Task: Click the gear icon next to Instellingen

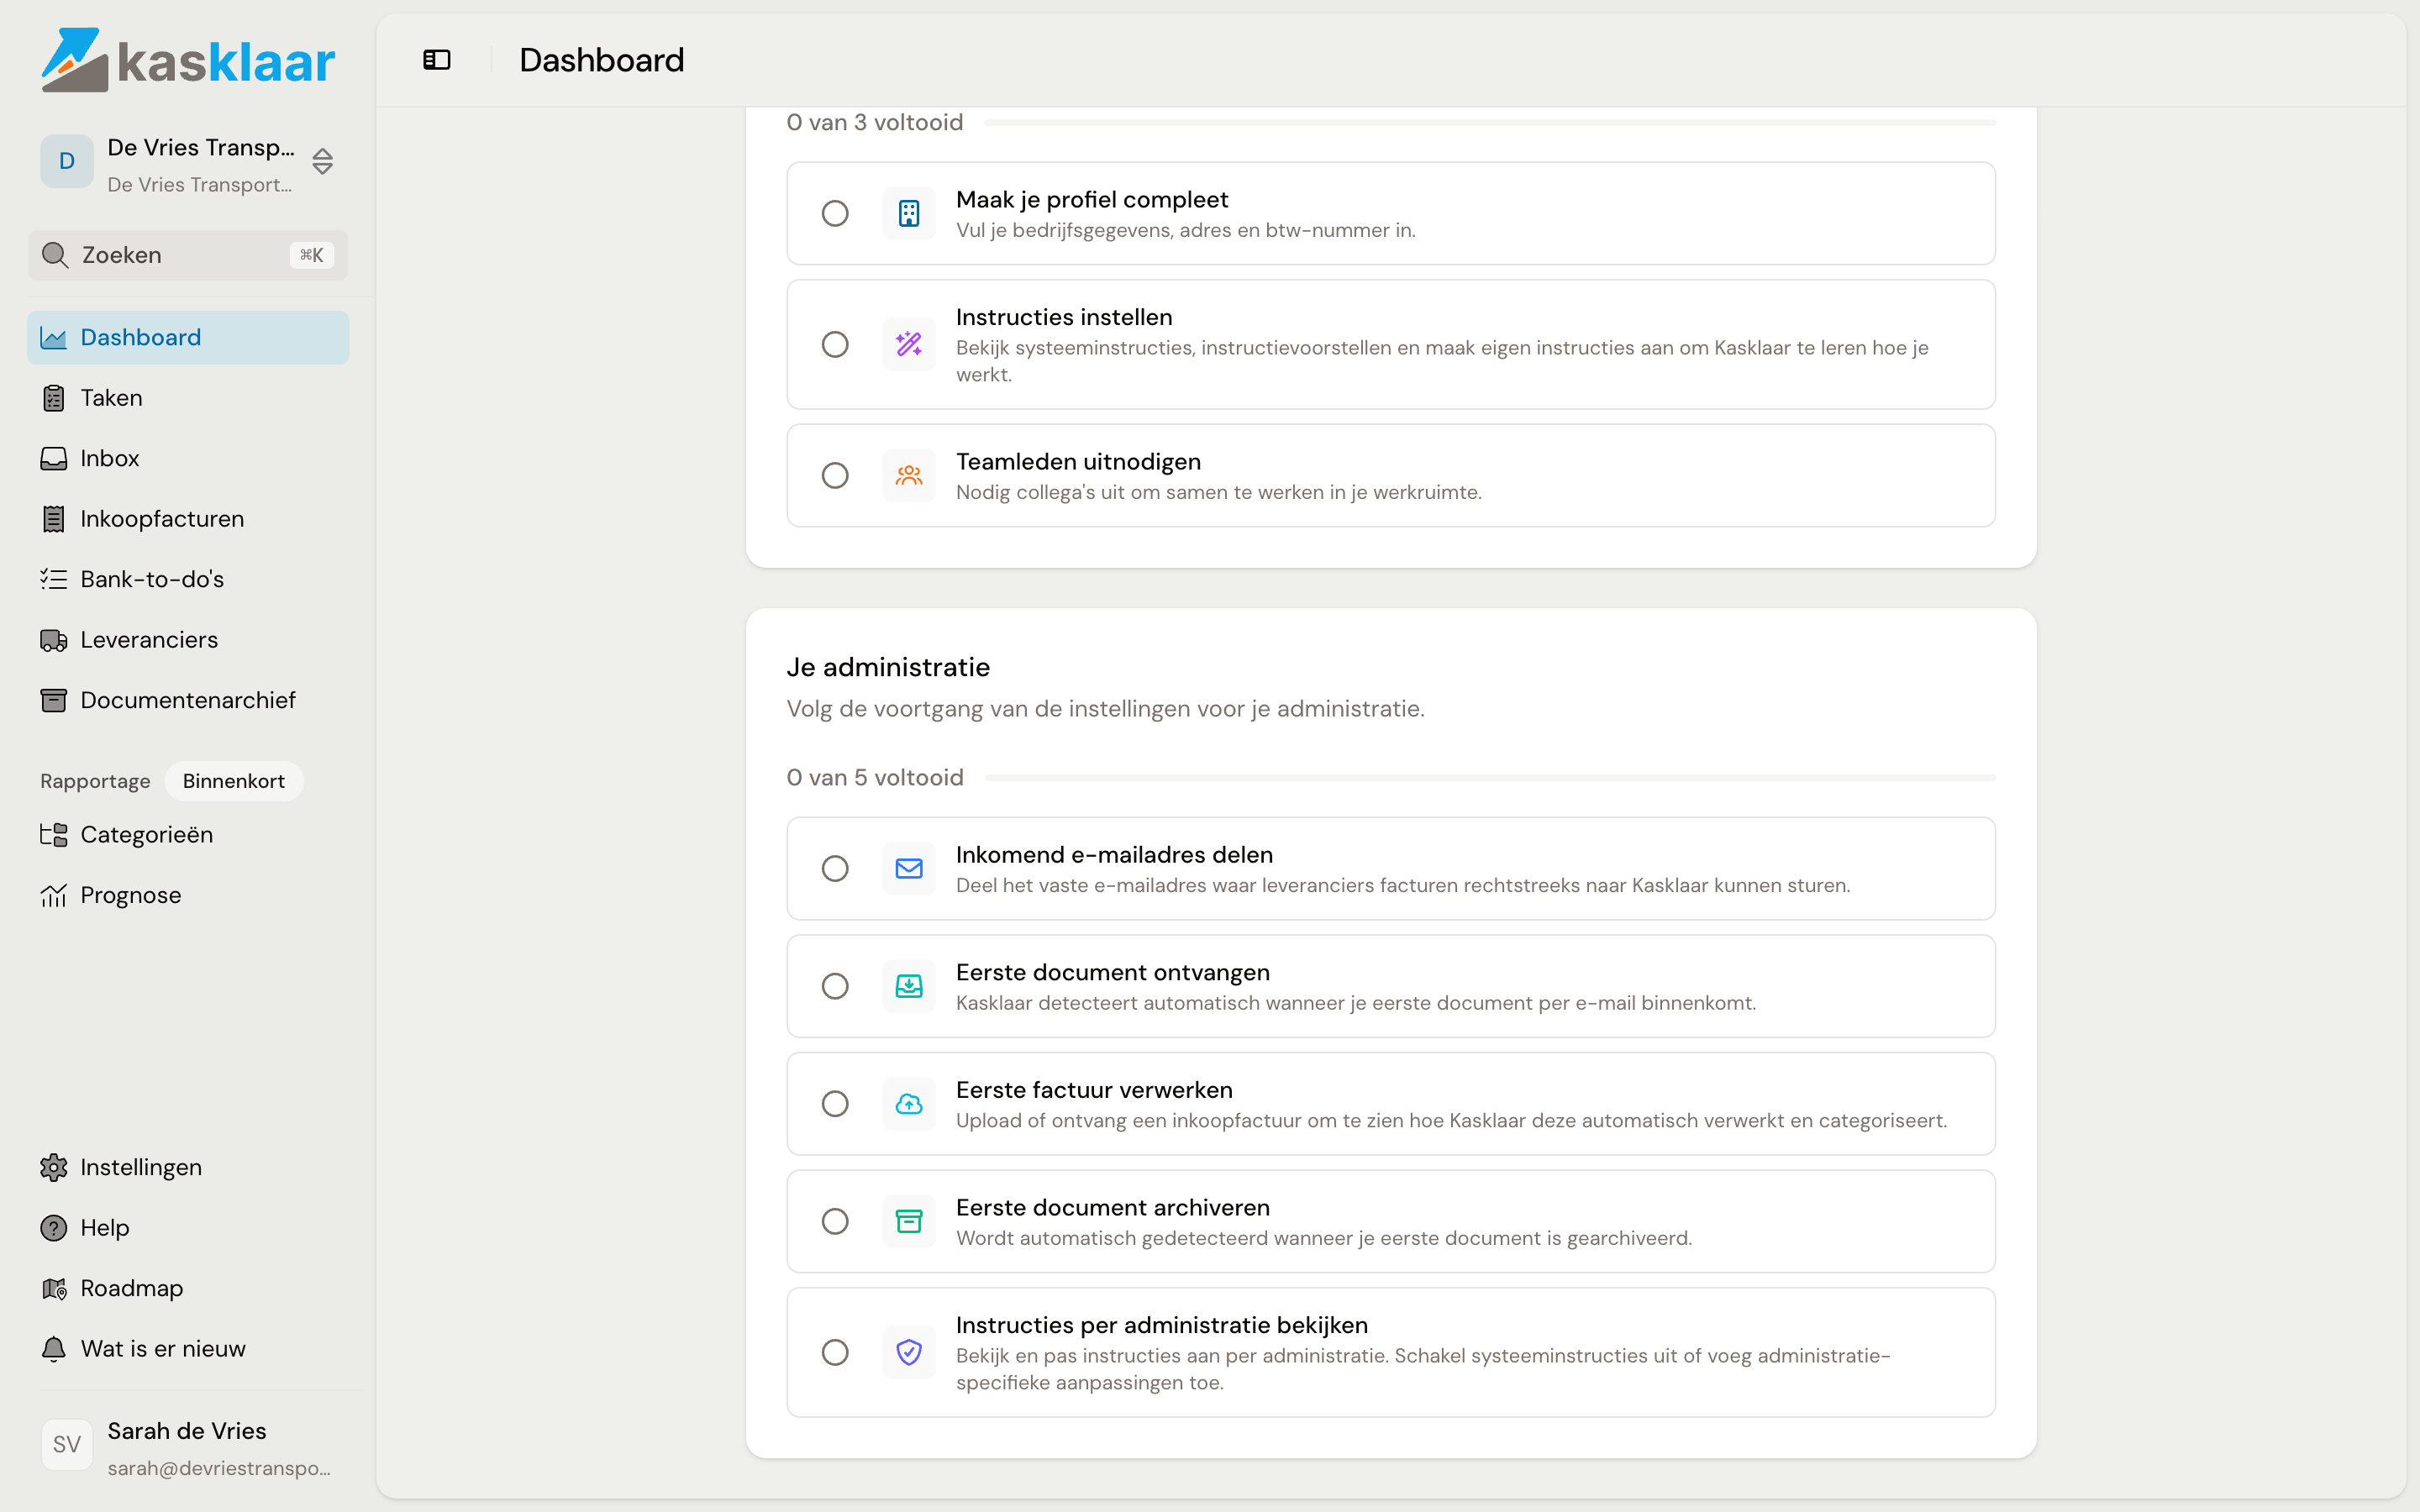Action: click(54, 1167)
